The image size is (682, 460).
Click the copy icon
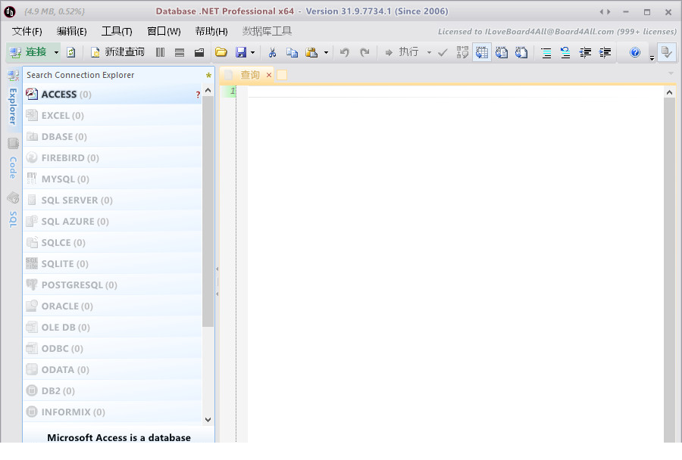(x=292, y=52)
